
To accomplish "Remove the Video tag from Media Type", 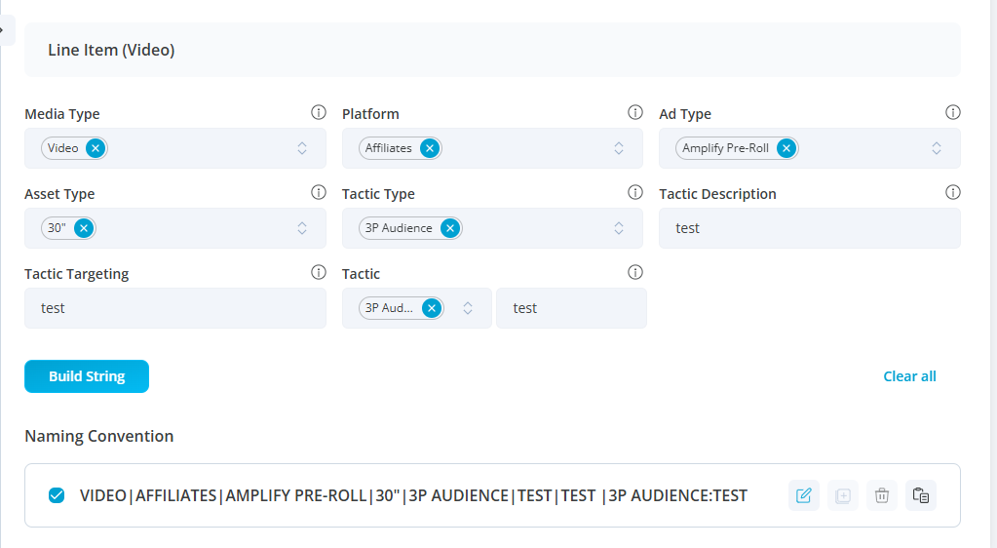I will (95, 148).
